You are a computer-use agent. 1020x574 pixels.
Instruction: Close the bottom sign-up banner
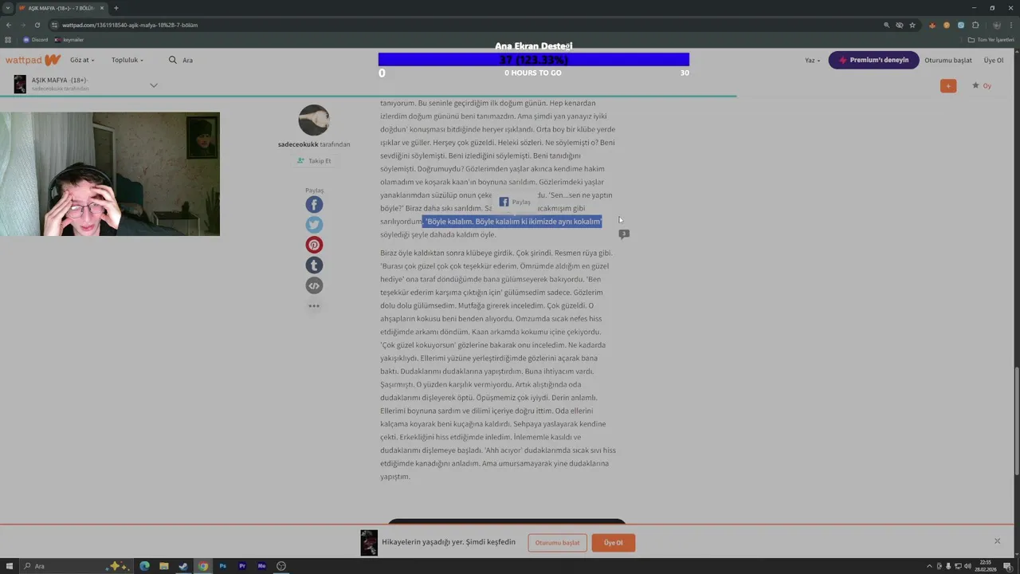(x=997, y=541)
